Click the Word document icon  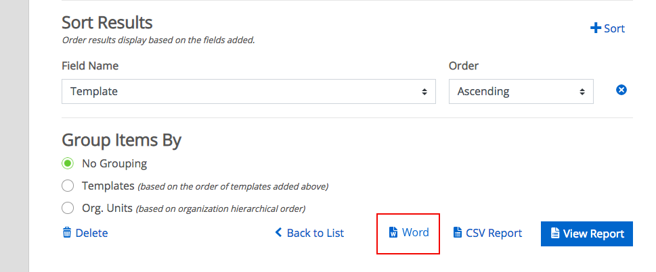pyautogui.click(x=393, y=232)
